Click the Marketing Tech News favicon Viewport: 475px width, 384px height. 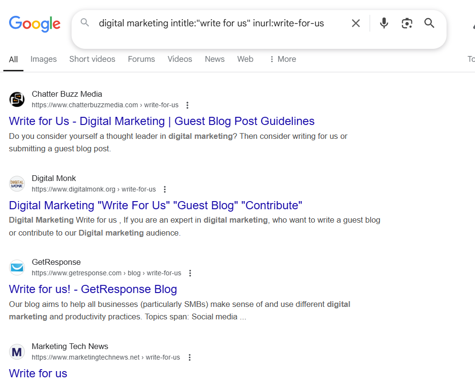17,351
